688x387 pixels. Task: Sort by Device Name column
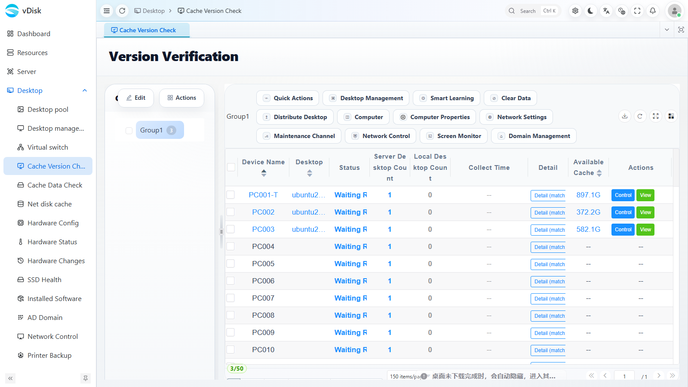click(x=264, y=173)
